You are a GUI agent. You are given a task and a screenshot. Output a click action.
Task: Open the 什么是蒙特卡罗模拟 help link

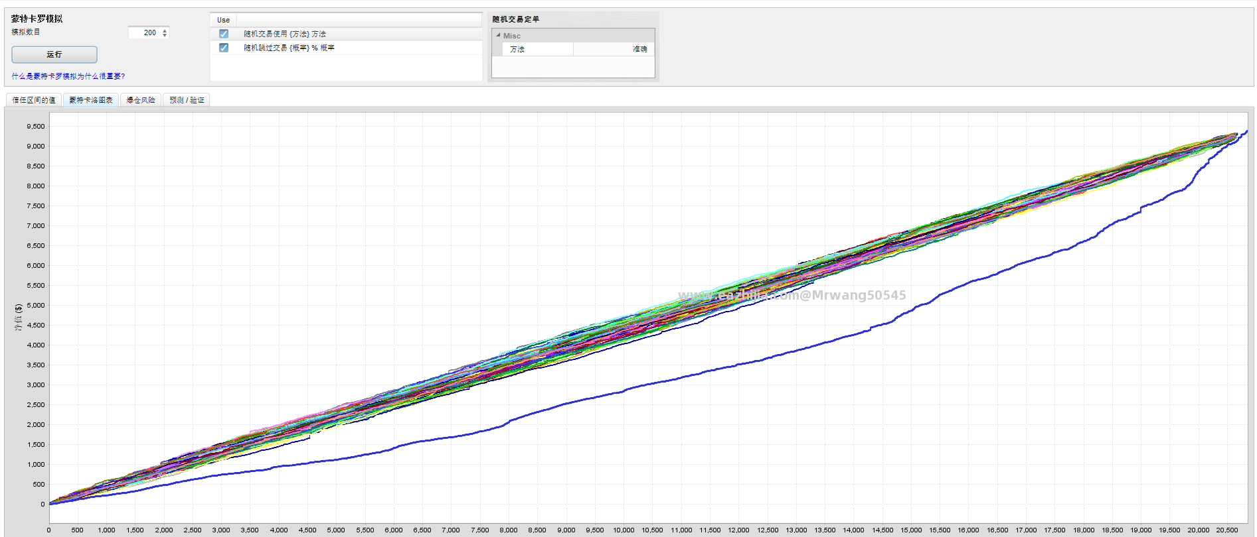pyautogui.click(x=68, y=76)
